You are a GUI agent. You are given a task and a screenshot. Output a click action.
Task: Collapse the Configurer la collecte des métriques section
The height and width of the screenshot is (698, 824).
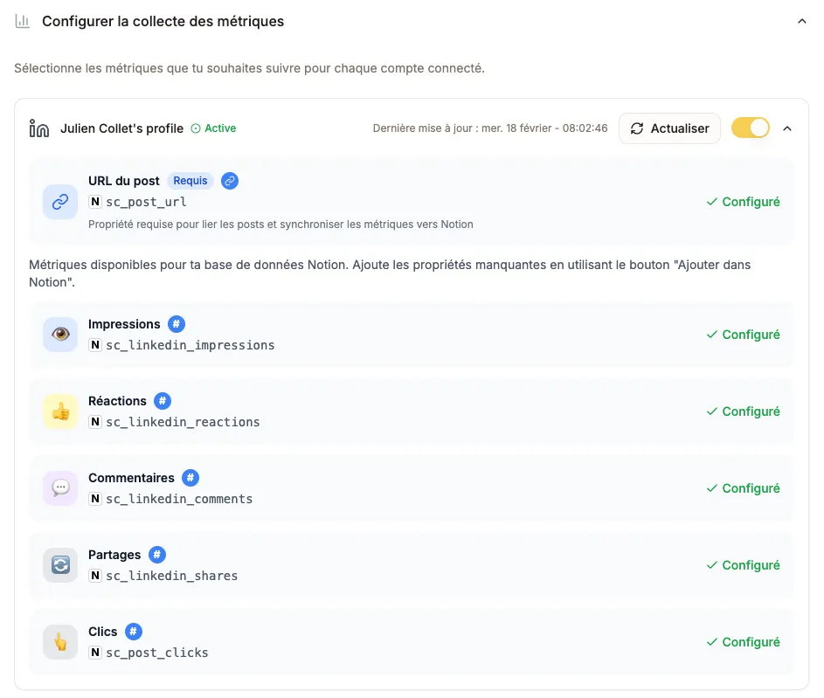pyautogui.click(x=802, y=21)
